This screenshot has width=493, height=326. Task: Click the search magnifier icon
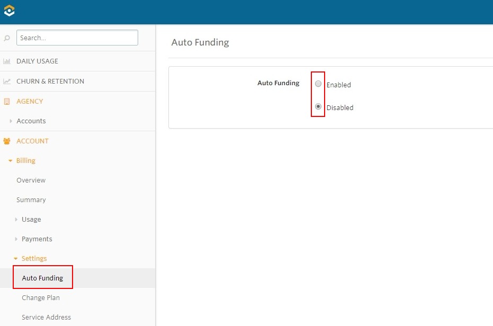6,38
